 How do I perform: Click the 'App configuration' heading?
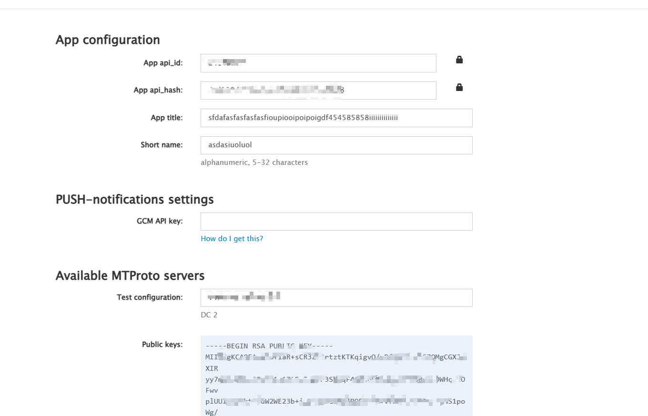pyautogui.click(x=108, y=40)
